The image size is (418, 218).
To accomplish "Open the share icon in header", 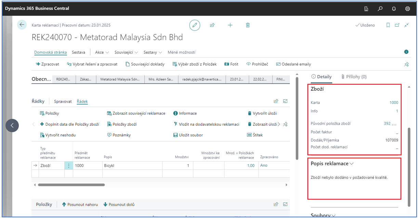I will [x=212, y=25].
